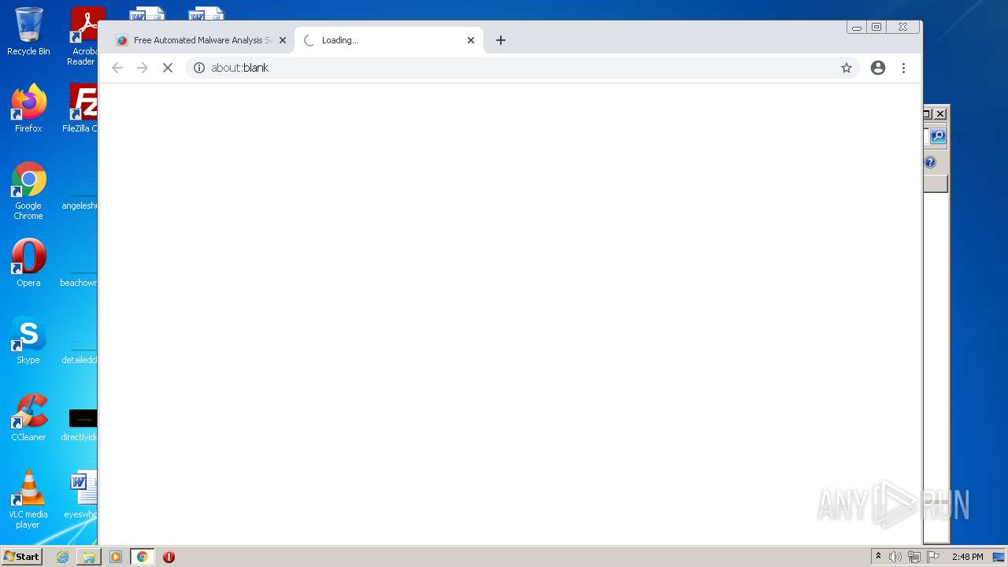Open volume control in system tray
The width and height of the screenshot is (1008, 567).
pyautogui.click(x=895, y=557)
